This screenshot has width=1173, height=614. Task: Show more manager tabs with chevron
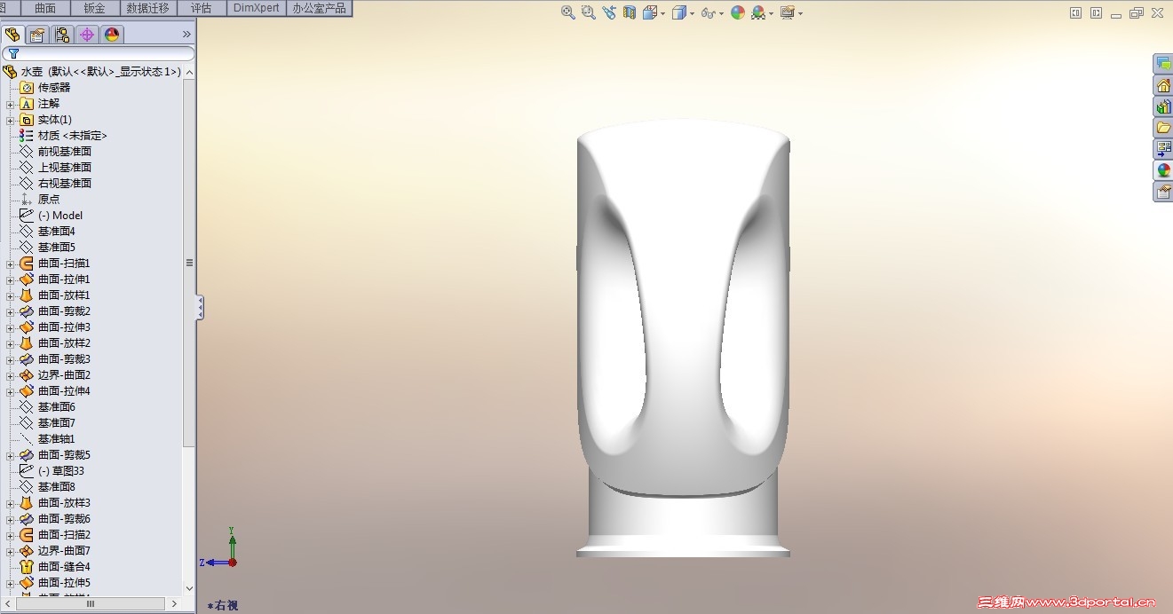(186, 35)
